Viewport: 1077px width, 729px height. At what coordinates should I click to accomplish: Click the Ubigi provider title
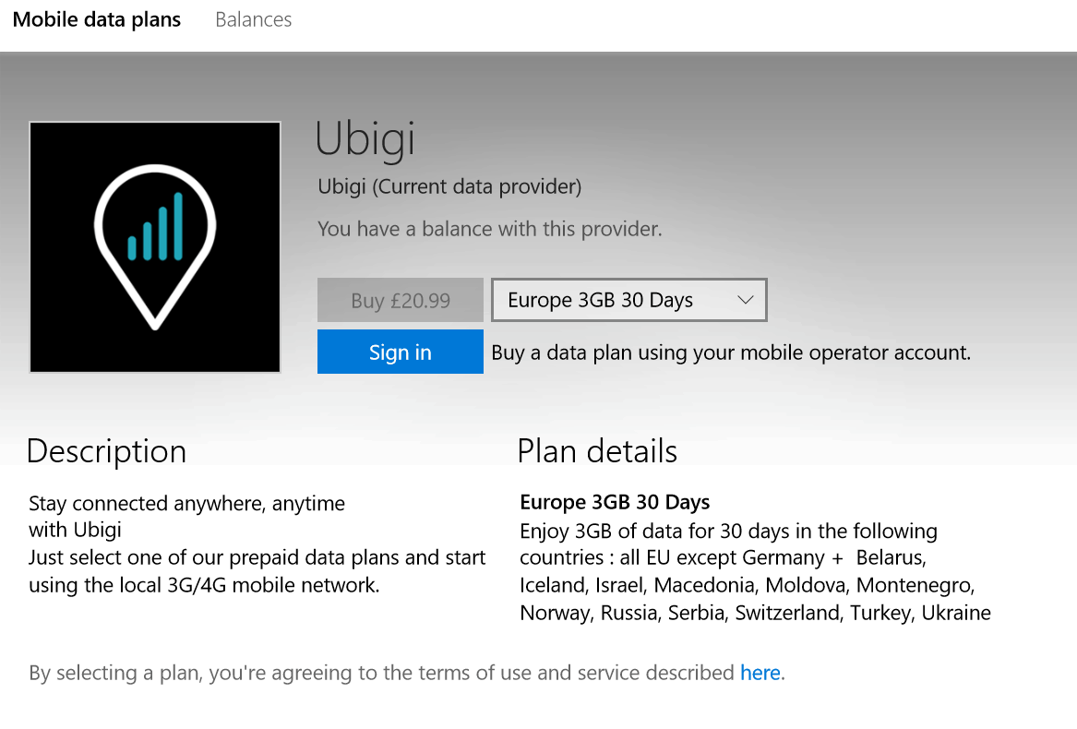365,139
